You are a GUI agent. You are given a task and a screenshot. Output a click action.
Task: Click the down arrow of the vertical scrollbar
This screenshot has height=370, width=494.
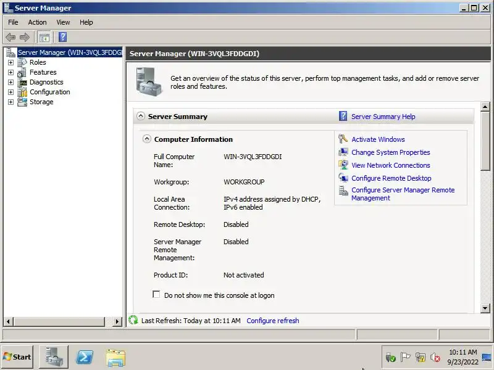point(485,308)
